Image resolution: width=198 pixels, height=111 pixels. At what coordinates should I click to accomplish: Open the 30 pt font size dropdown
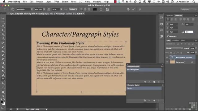point(61,10)
